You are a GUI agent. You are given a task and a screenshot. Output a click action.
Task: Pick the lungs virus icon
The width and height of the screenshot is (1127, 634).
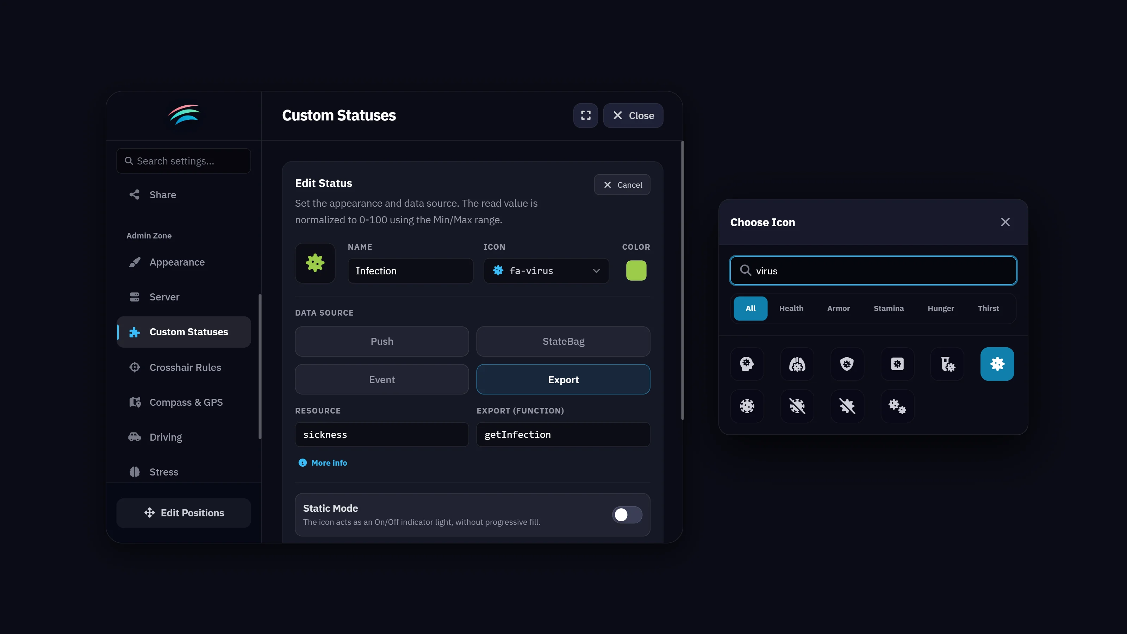pyautogui.click(x=797, y=363)
